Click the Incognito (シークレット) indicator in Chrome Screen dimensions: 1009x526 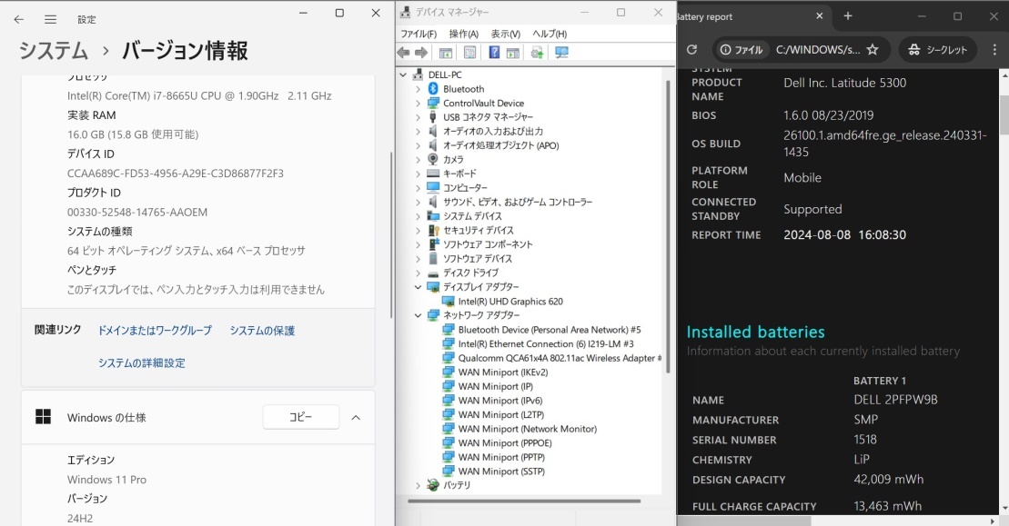937,49
